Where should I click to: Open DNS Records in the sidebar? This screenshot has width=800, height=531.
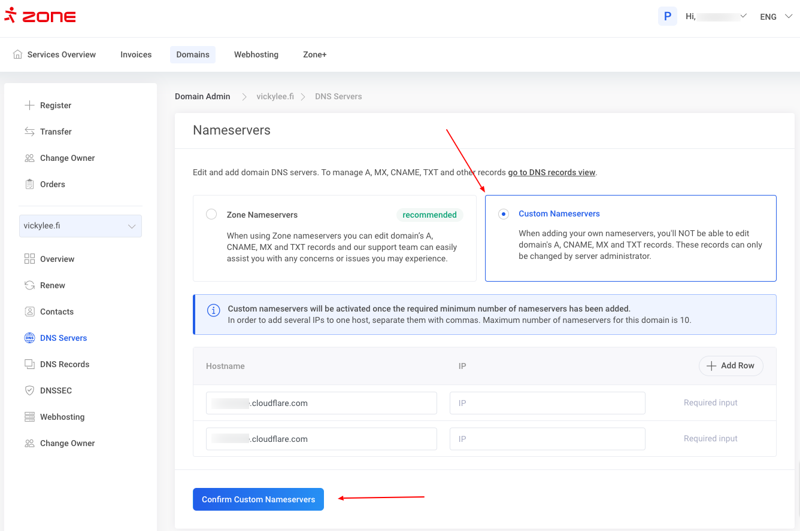pos(65,364)
